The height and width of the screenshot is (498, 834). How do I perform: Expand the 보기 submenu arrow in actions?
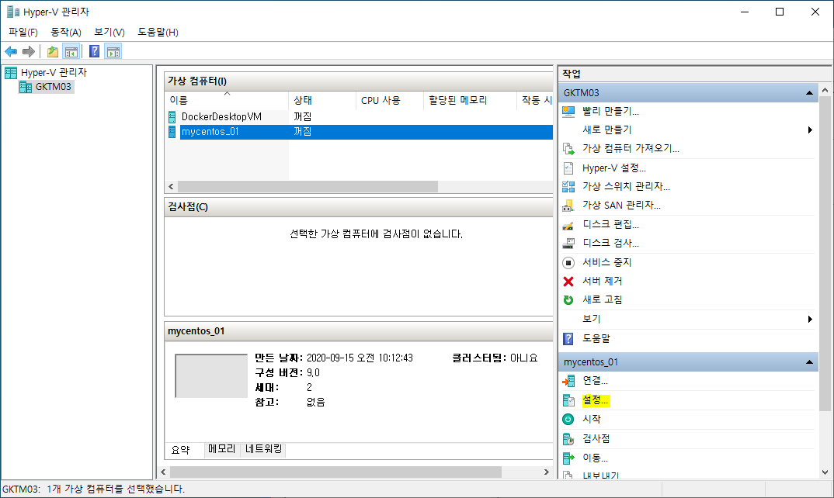(x=810, y=320)
